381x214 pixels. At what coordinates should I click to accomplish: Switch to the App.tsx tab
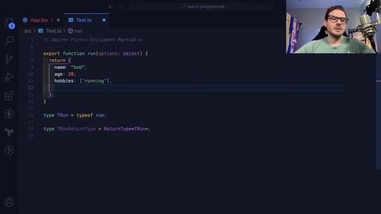(41, 20)
